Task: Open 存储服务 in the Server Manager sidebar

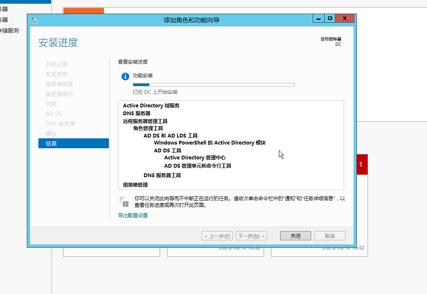Action: point(10,31)
